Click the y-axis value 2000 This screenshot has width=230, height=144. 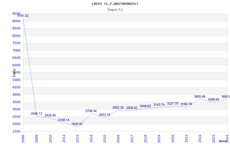16,124
